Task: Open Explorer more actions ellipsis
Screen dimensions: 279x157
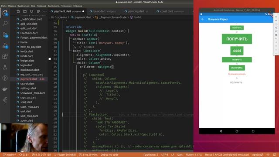Action: [x=45, y=11]
